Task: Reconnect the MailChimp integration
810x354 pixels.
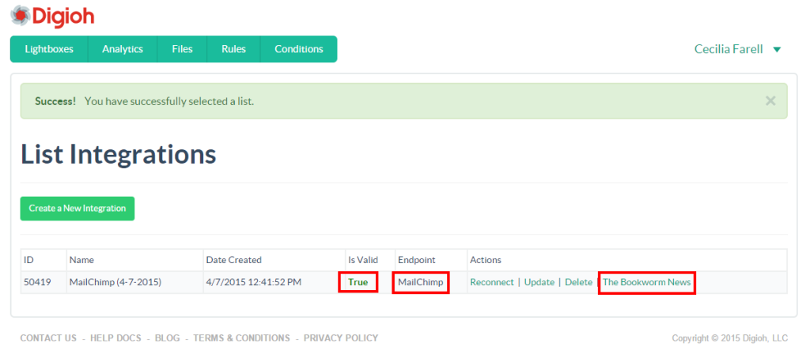Action: (491, 282)
